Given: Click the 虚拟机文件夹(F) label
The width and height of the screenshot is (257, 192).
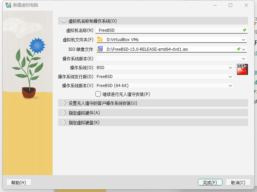Looking at the screenshot, I should coord(78,40).
